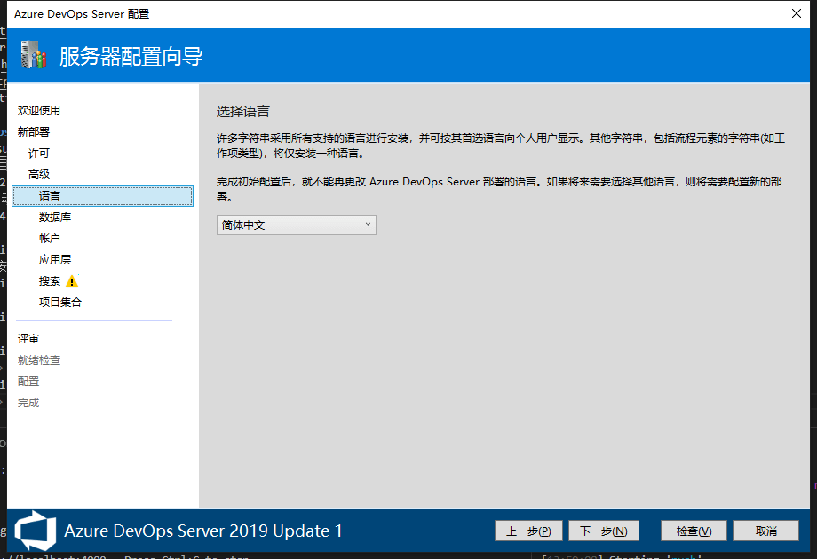
Task: Open the 帐户 configuration step
Action: tap(50, 239)
